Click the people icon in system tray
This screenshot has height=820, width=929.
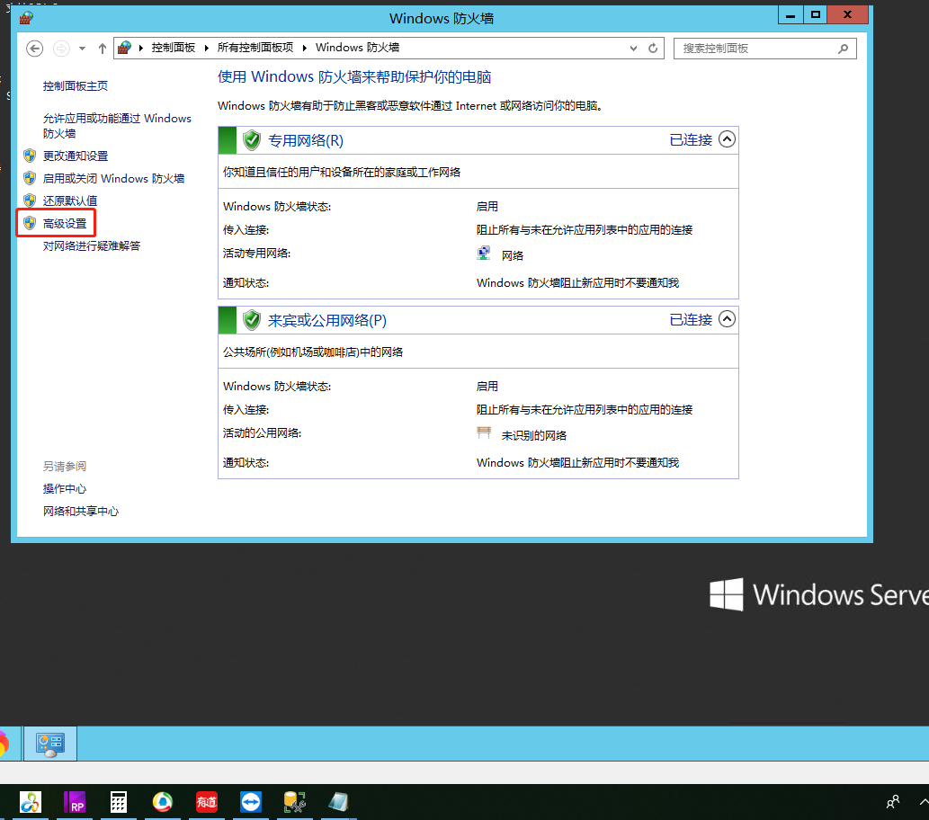[x=893, y=802]
